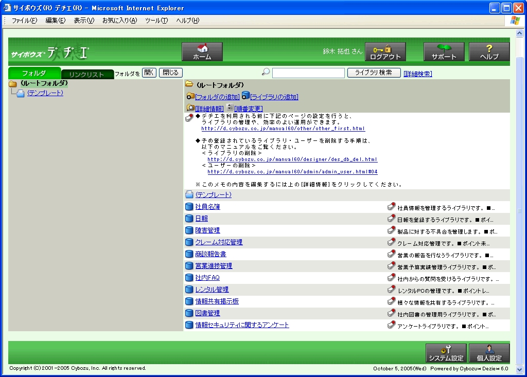Click the ライブラリの追加 link
Viewport: 527px width, 377px height.
point(274,97)
